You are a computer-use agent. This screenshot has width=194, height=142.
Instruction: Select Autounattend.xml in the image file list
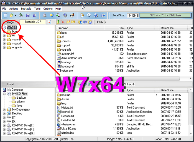point(72,58)
